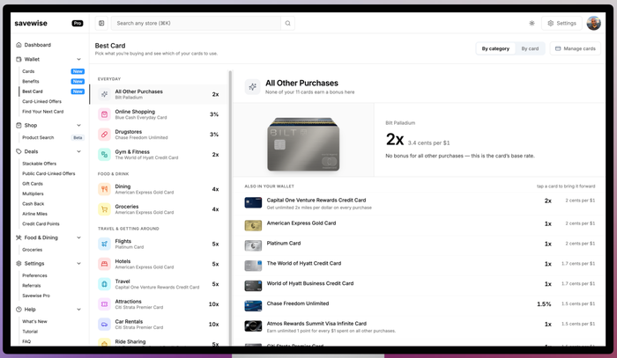Click the Dashboard home icon
Screen dimensions: 617x358
(19, 45)
